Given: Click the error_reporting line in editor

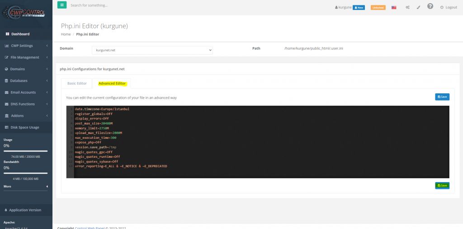Looking at the screenshot, I should [121, 166].
